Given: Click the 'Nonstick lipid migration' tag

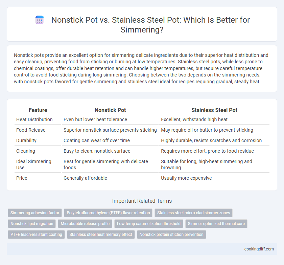Looking at the screenshot, I should (x=32, y=224).
